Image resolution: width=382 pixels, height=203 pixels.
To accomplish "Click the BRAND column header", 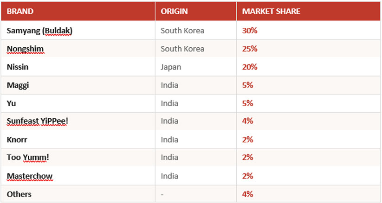I will point(20,11).
